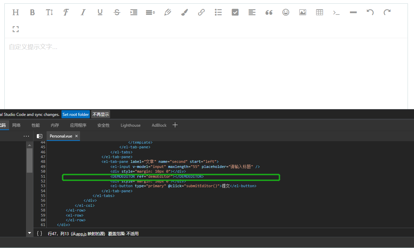Click the 行47，列13 status text

[x=58, y=233]
